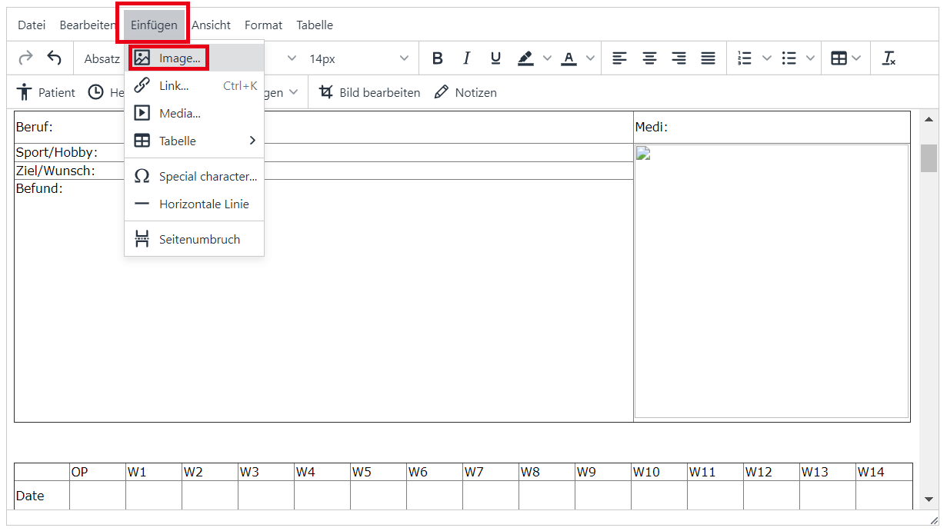
Task: Apply the text color button
Action: pyautogui.click(x=569, y=58)
